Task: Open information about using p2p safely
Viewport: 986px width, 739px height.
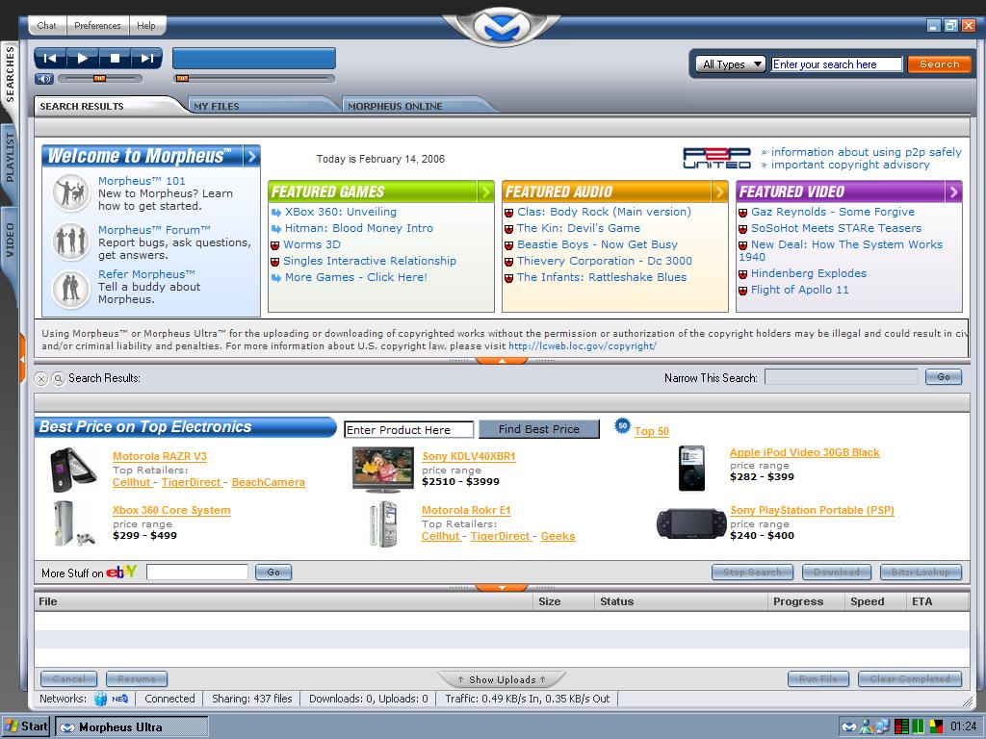Action: (x=866, y=152)
